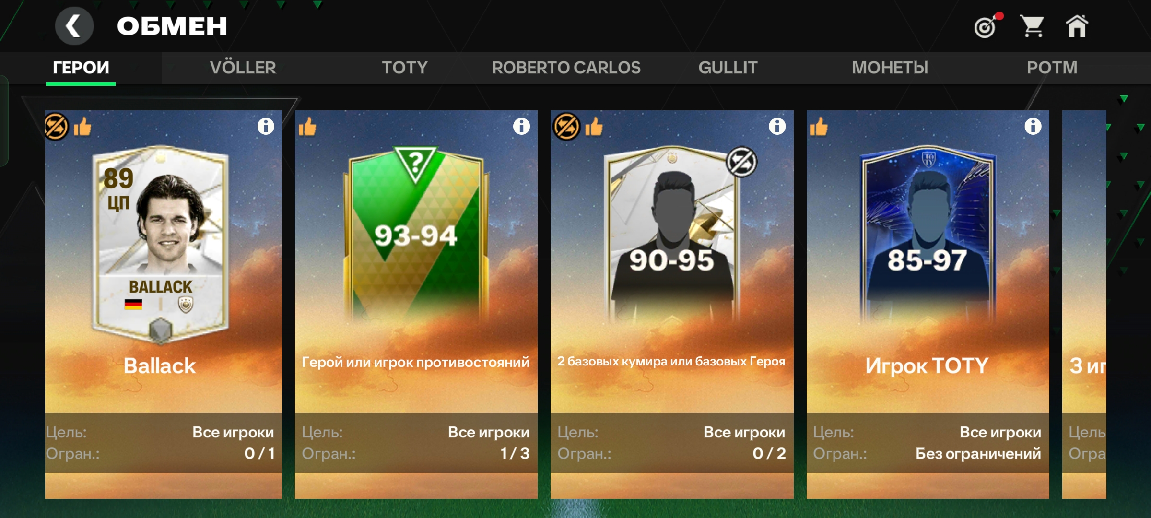
Task: Open the 93-94 Герой или игрок противостояний pack
Action: [416, 305]
